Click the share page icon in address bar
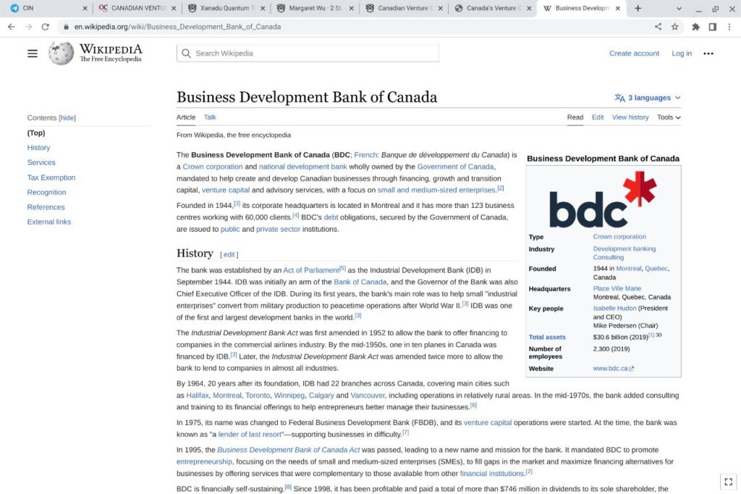Image resolution: width=741 pixels, height=494 pixels. [x=658, y=27]
